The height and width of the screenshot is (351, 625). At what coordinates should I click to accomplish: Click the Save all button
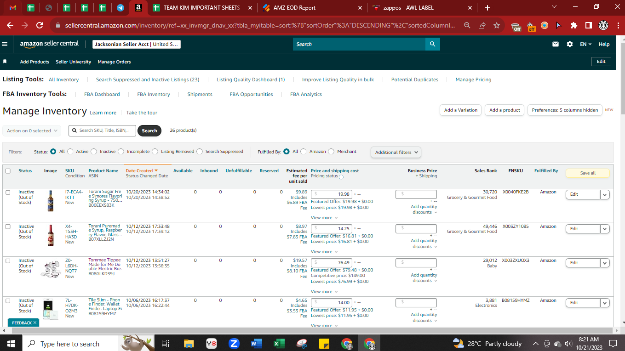(x=588, y=173)
